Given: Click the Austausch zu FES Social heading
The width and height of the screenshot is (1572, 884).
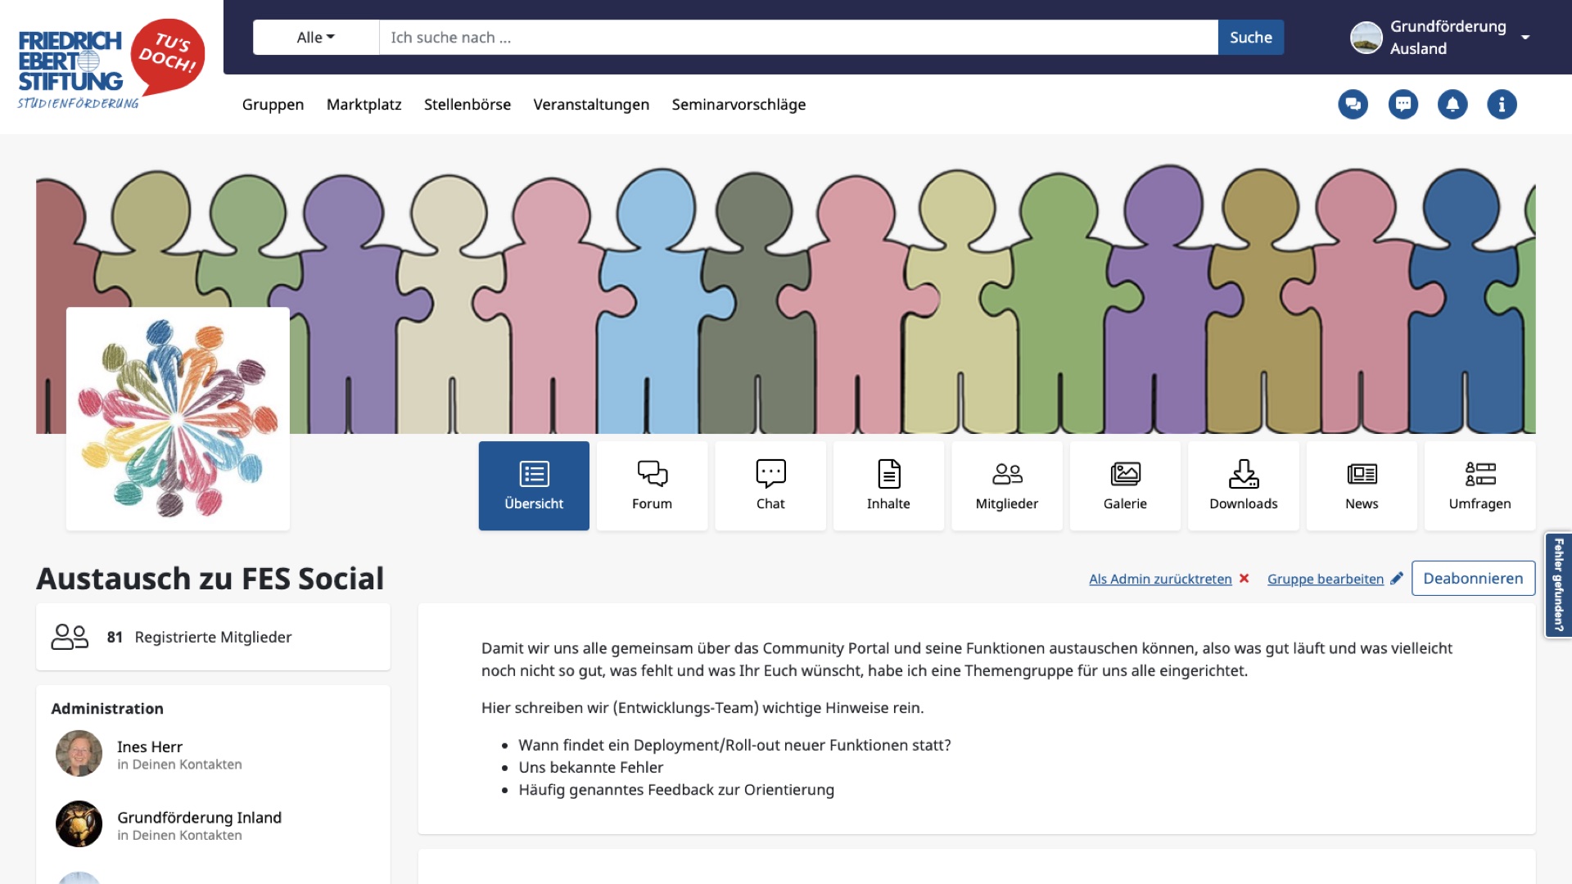Looking at the screenshot, I should 210,579.
